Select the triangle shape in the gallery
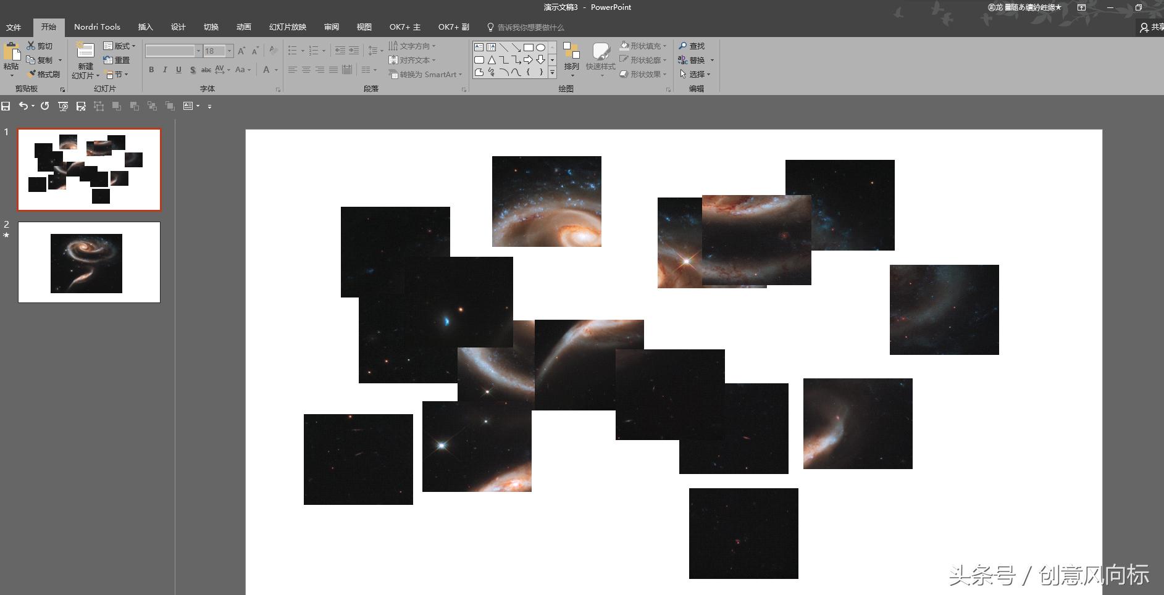1164x595 pixels. [492, 60]
